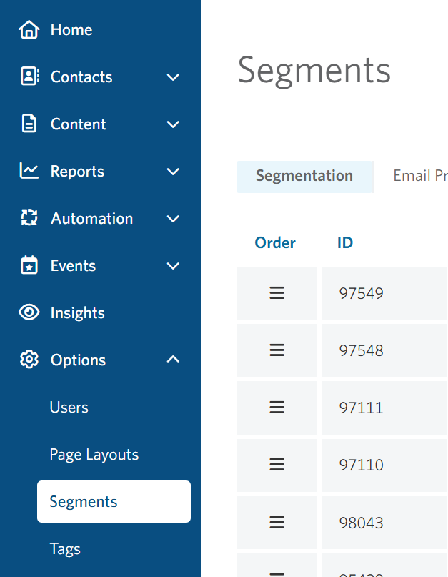The image size is (448, 577).
Task: Click the Reports chart icon
Action: pyautogui.click(x=29, y=171)
